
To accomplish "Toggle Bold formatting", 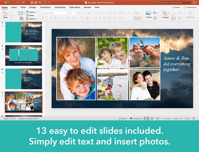I will (x=43, y=18).
